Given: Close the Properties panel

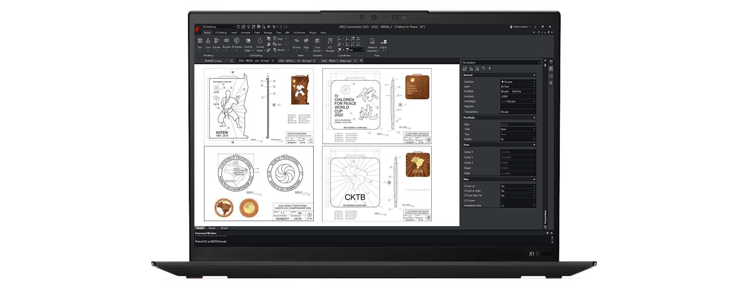Looking at the screenshot, I should click(545, 61).
